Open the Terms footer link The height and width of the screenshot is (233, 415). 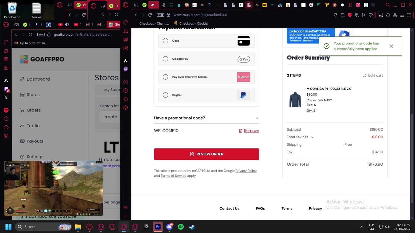tap(287, 208)
